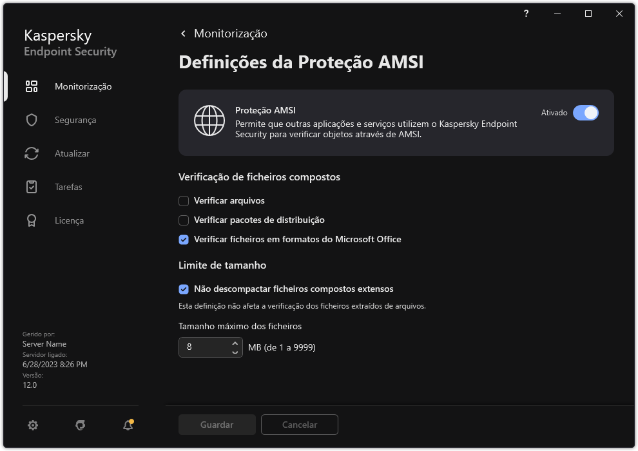Image resolution: width=638 pixels, height=451 pixels.
Task: Disable the Proteção AMSI toggle
Action: 586,113
